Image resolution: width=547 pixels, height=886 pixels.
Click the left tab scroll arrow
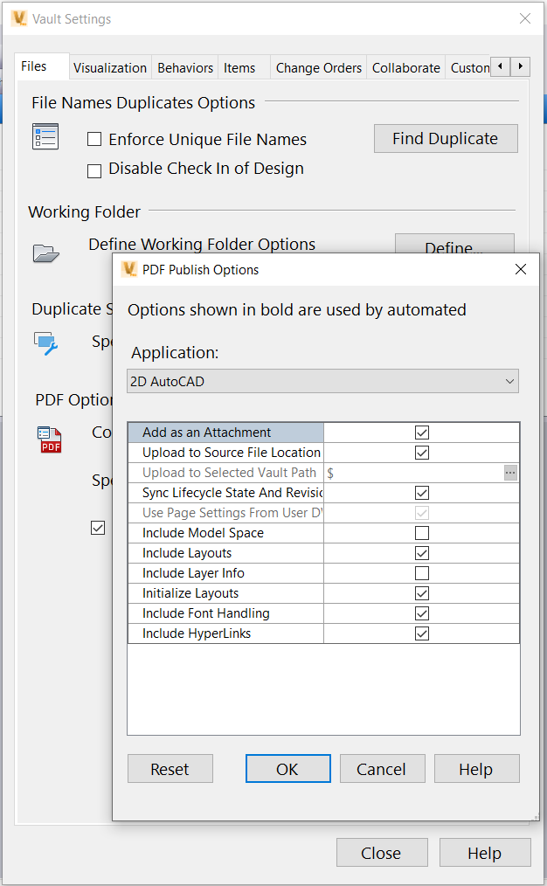coord(499,66)
